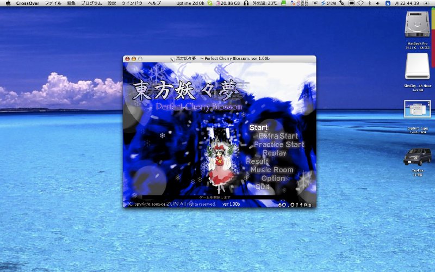Click the Bluetooth menu bar icon
The height and width of the screenshot is (272, 435).
pyautogui.click(x=370, y=3)
